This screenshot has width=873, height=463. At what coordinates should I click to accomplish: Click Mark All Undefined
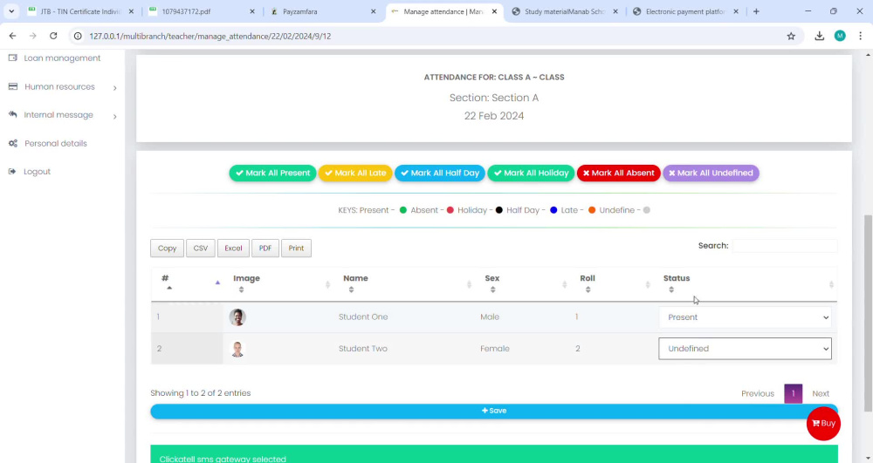(711, 173)
